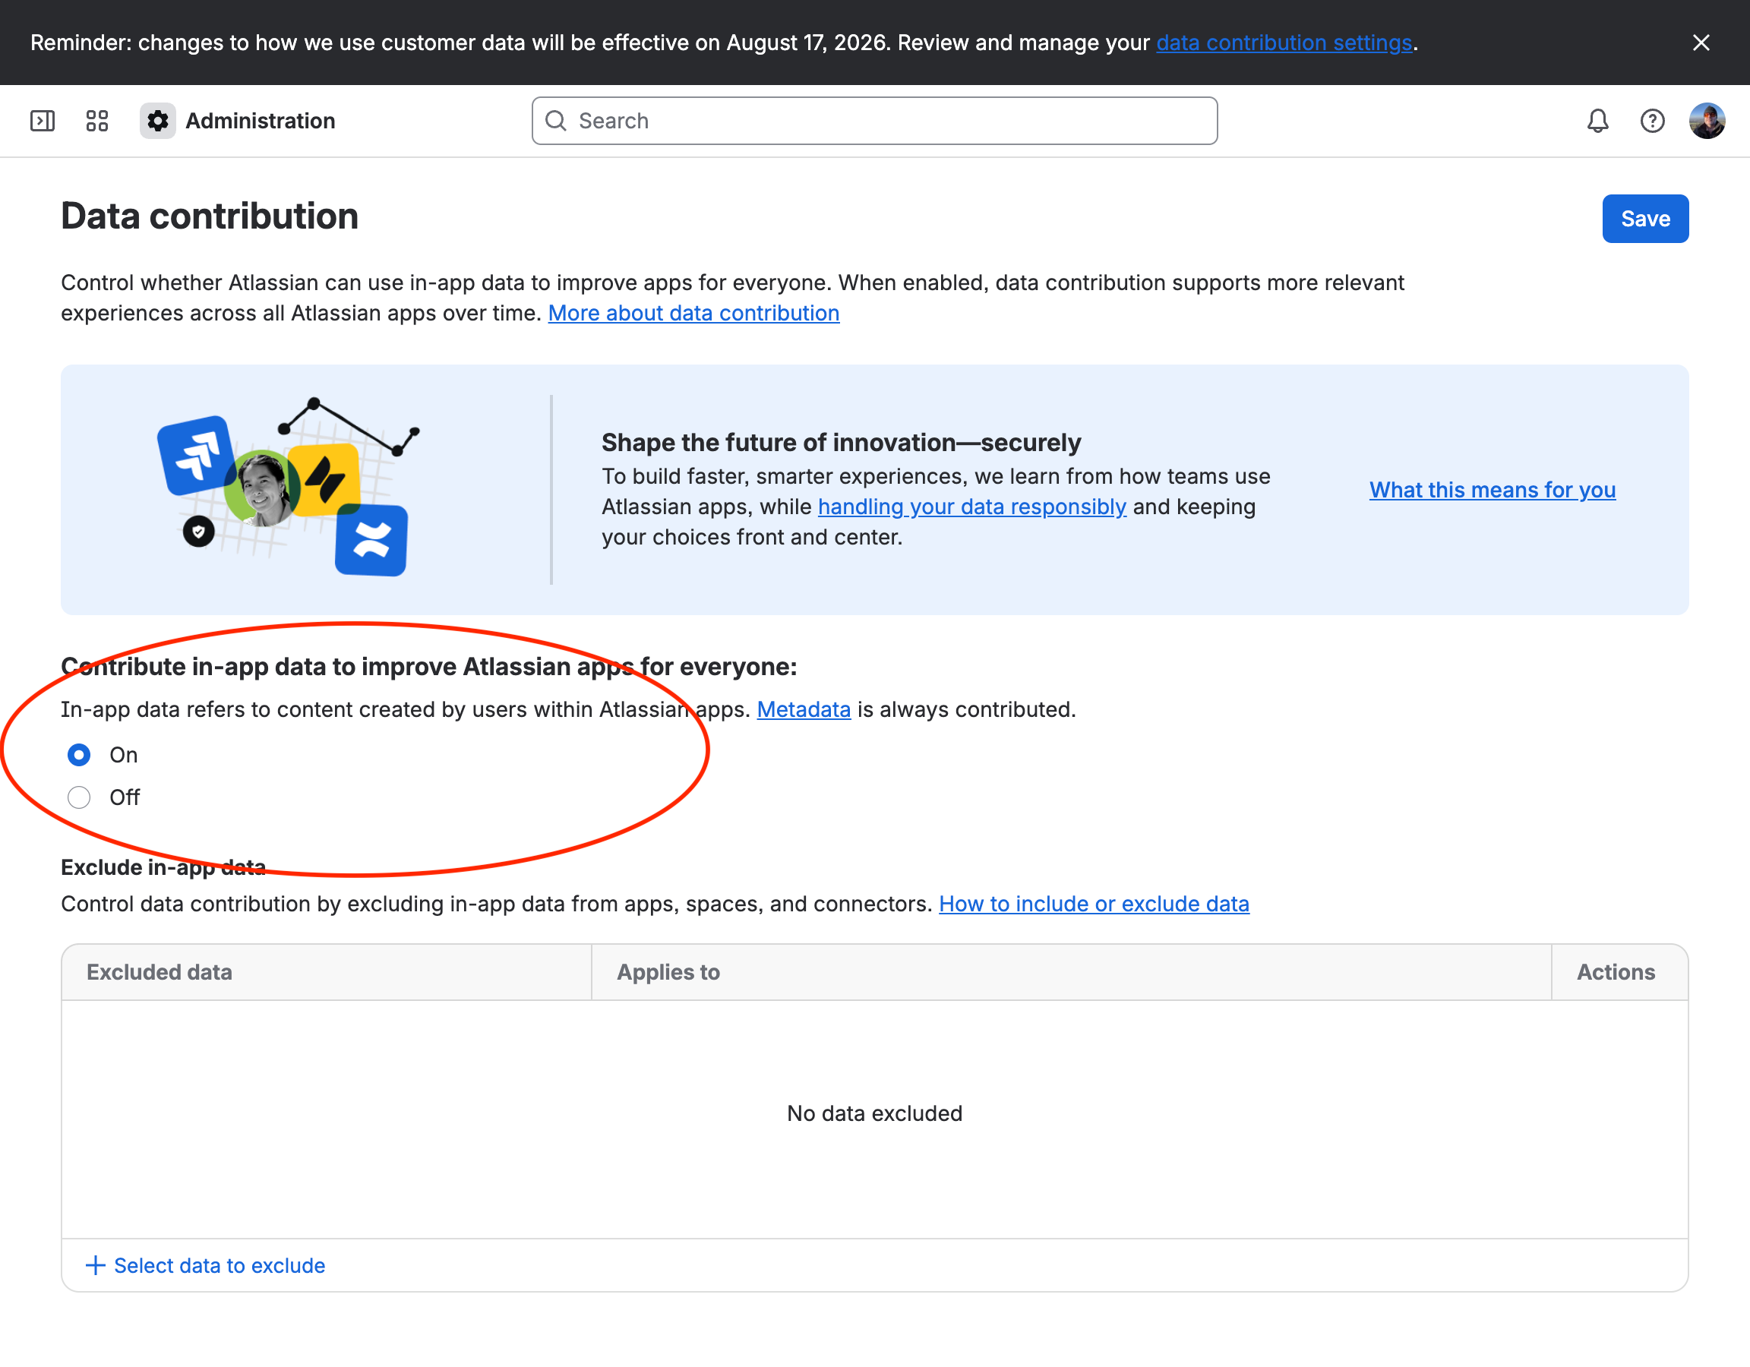Click the Shape the future of innovation heading
Image resolution: width=1750 pixels, height=1367 pixels.
coord(842,442)
